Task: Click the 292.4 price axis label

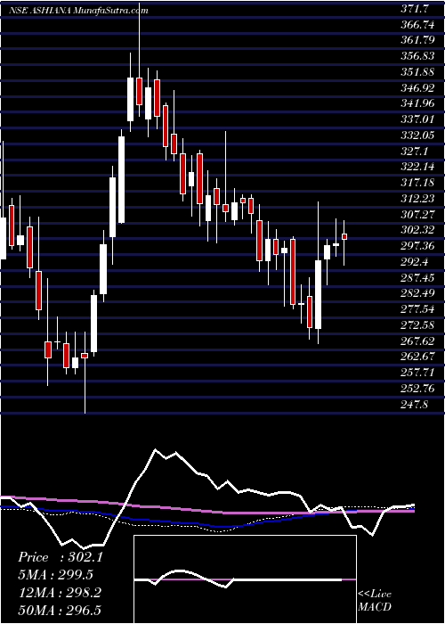Action: tap(416, 262)
